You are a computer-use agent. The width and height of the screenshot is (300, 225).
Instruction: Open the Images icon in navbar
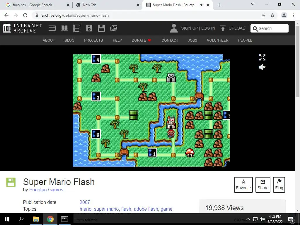click(114, 28)
